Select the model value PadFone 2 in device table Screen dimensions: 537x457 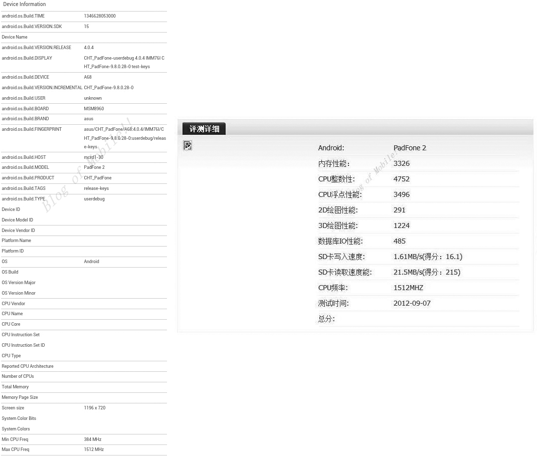tap(94, 167)
